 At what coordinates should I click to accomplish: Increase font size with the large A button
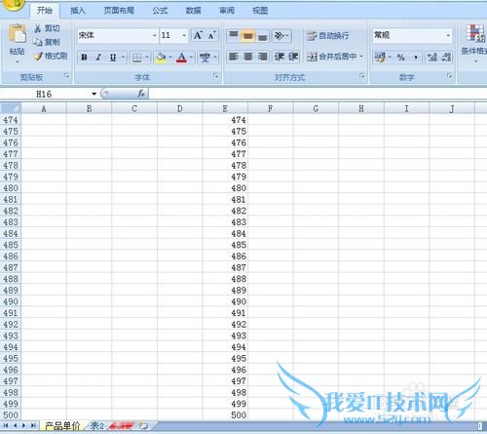[x=198, y=35]
